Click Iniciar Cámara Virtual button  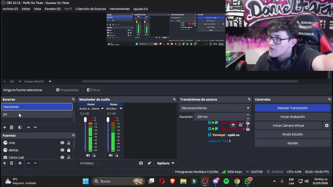tap(288, 125)
